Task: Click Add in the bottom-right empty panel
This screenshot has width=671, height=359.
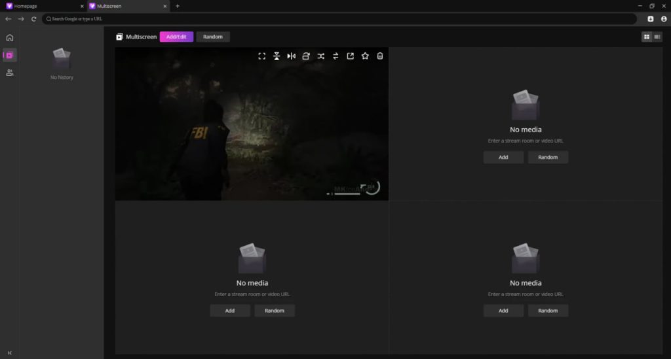Action: coord(503,311)
